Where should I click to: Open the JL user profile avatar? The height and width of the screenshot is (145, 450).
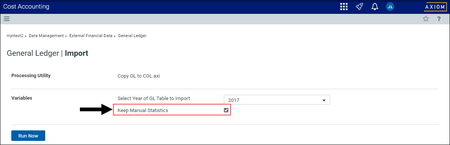point(390,7)
